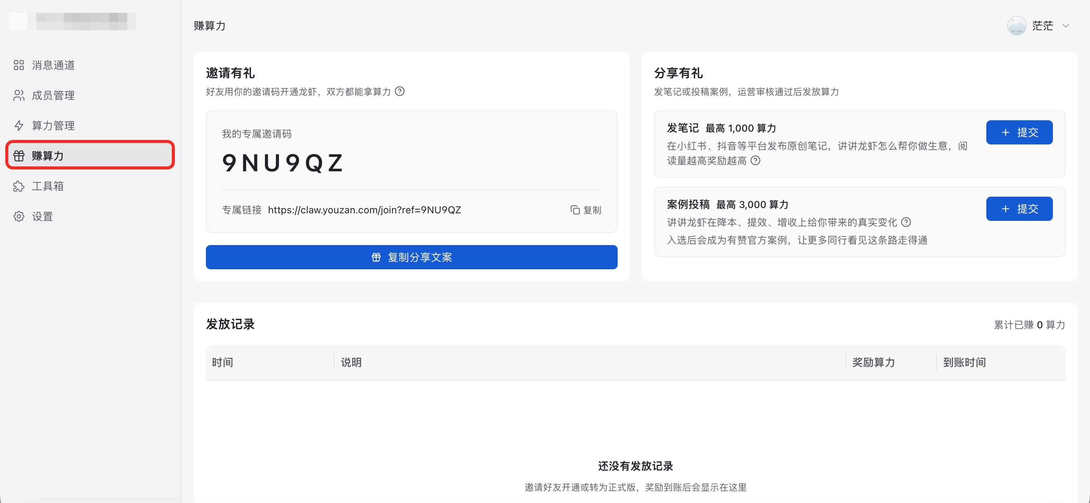The image size is (1090, 503).
Task: Open 消息通道 menu item
Action: pyautogui.click(x=90, y=65)
